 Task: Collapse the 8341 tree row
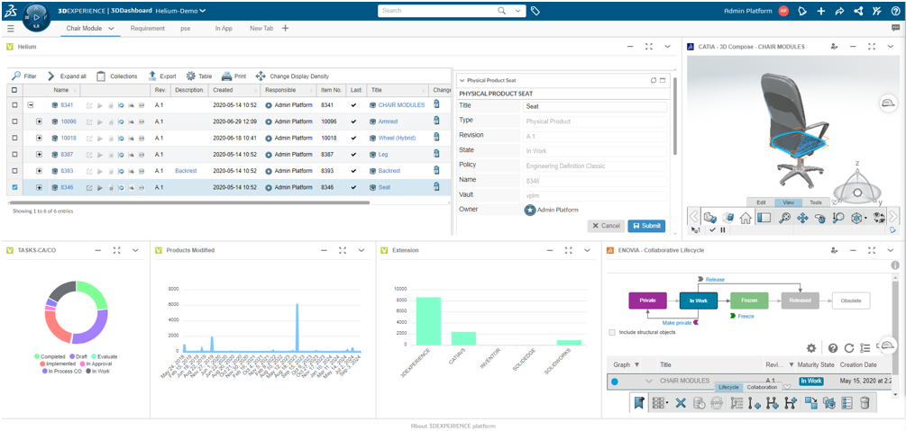tap(31, 105)
